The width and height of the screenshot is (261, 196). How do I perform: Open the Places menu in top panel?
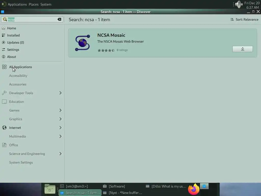34,4
